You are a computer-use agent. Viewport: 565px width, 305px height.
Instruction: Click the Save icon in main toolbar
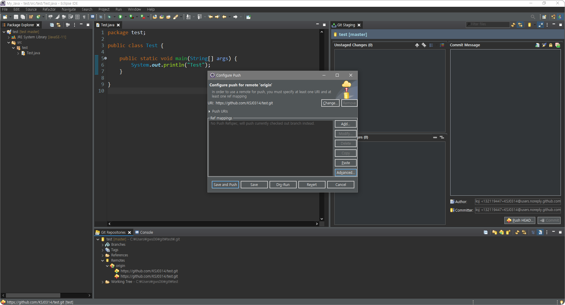(16, 17)
